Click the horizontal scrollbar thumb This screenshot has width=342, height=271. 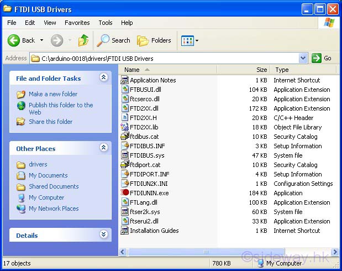(206, 252)
